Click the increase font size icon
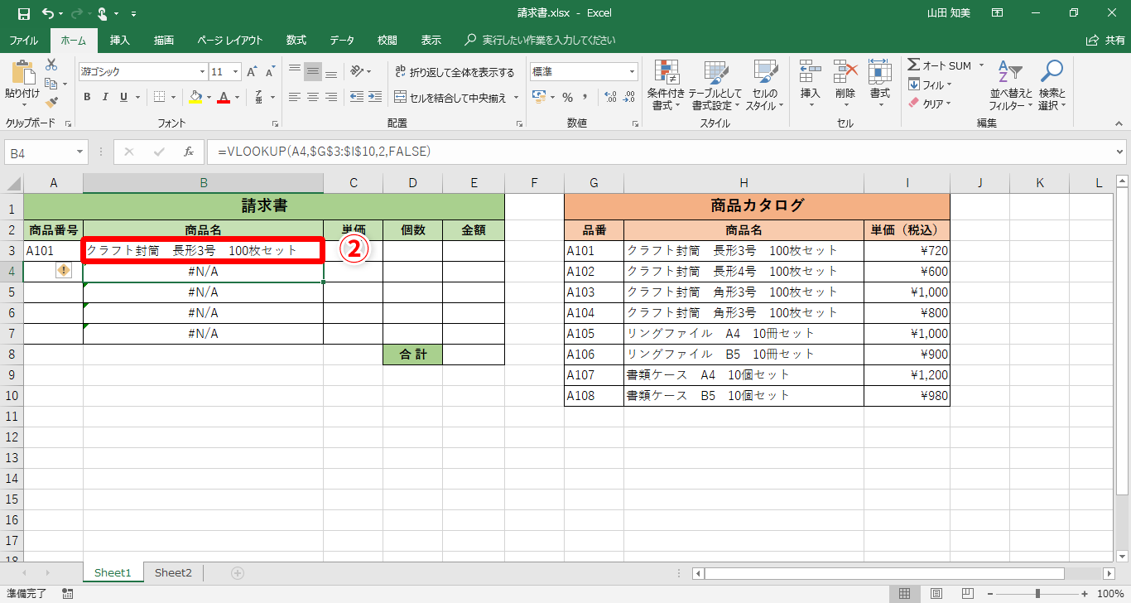 pyautogui.click(x=253, y=72)
